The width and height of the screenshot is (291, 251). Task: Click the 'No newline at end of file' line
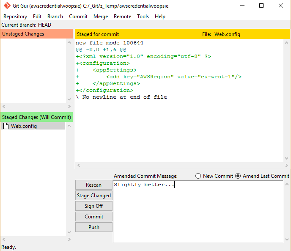[121, 97]
